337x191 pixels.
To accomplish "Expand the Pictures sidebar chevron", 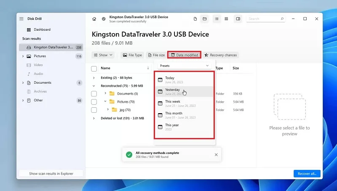I will [23, 56].
